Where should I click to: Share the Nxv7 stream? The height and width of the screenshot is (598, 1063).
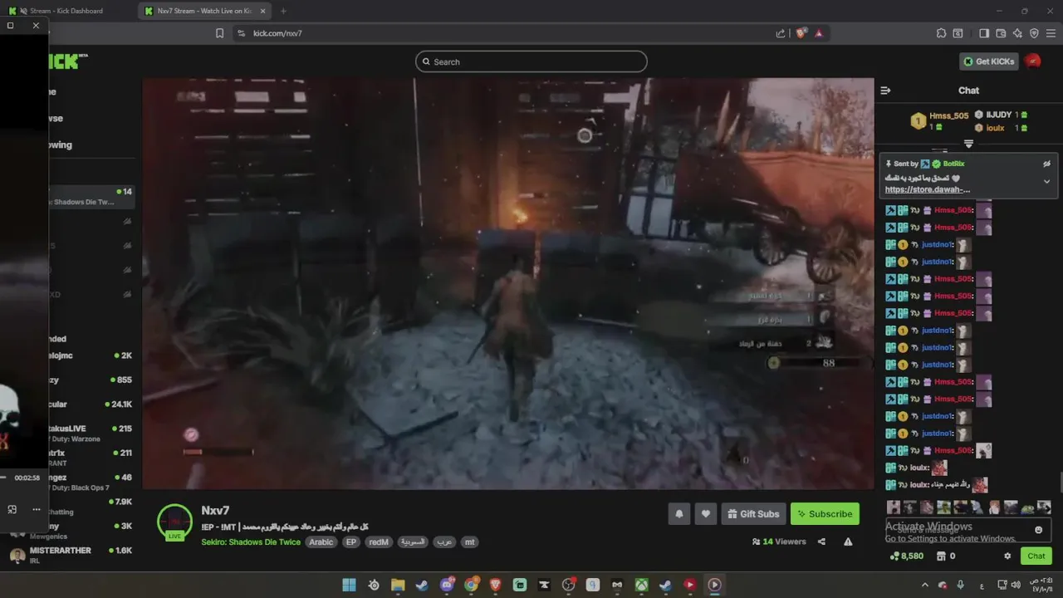pyautogui.click(x=821, y=542)
